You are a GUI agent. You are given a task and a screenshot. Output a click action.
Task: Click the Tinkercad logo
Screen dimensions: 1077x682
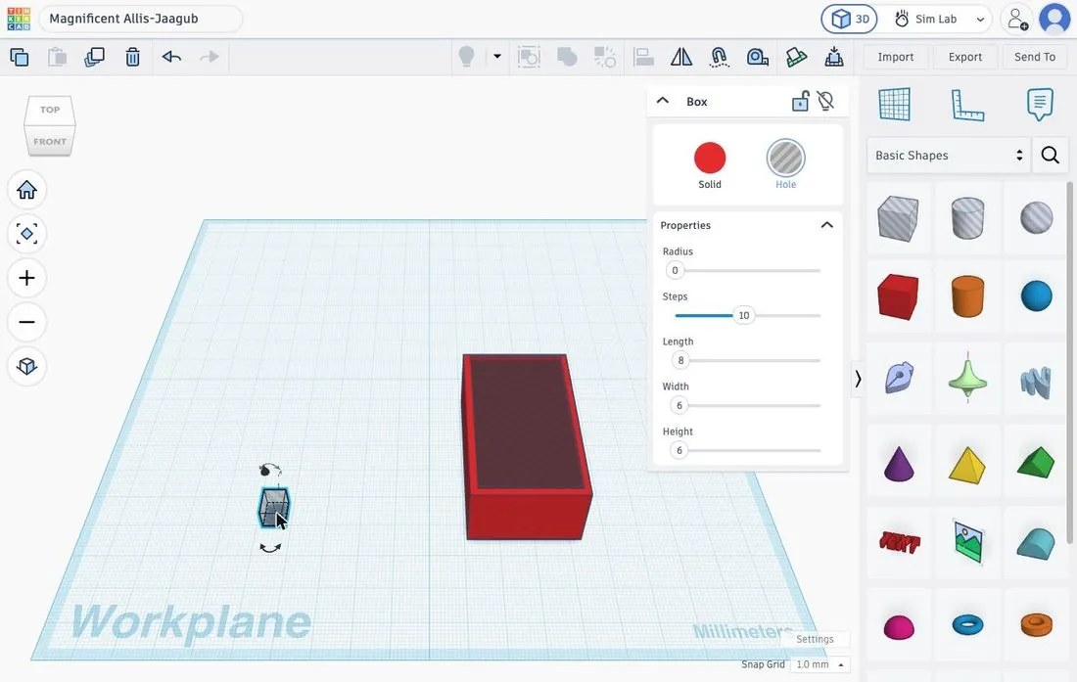tap(19, 19)
